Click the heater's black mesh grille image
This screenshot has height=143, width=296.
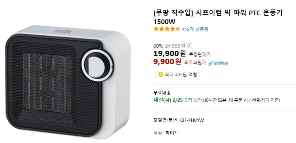click(x=54, y=85)
